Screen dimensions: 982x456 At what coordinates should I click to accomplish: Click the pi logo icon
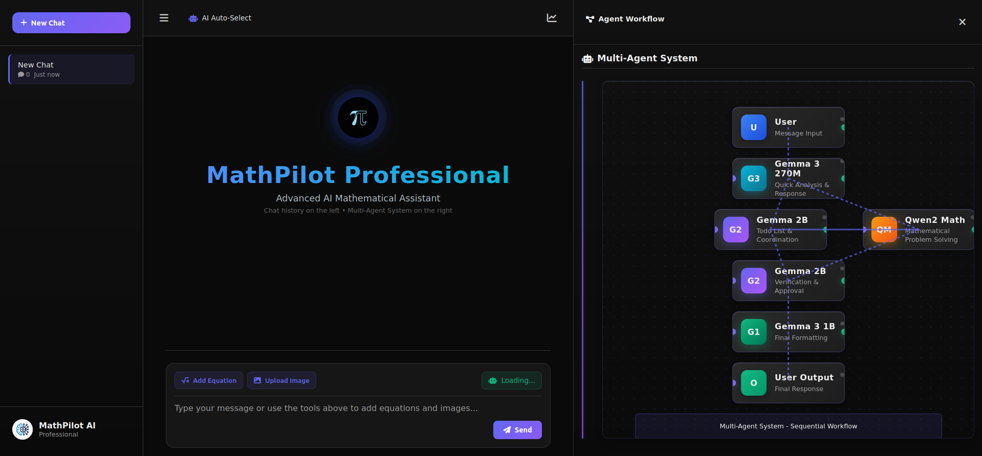(358, 118)
